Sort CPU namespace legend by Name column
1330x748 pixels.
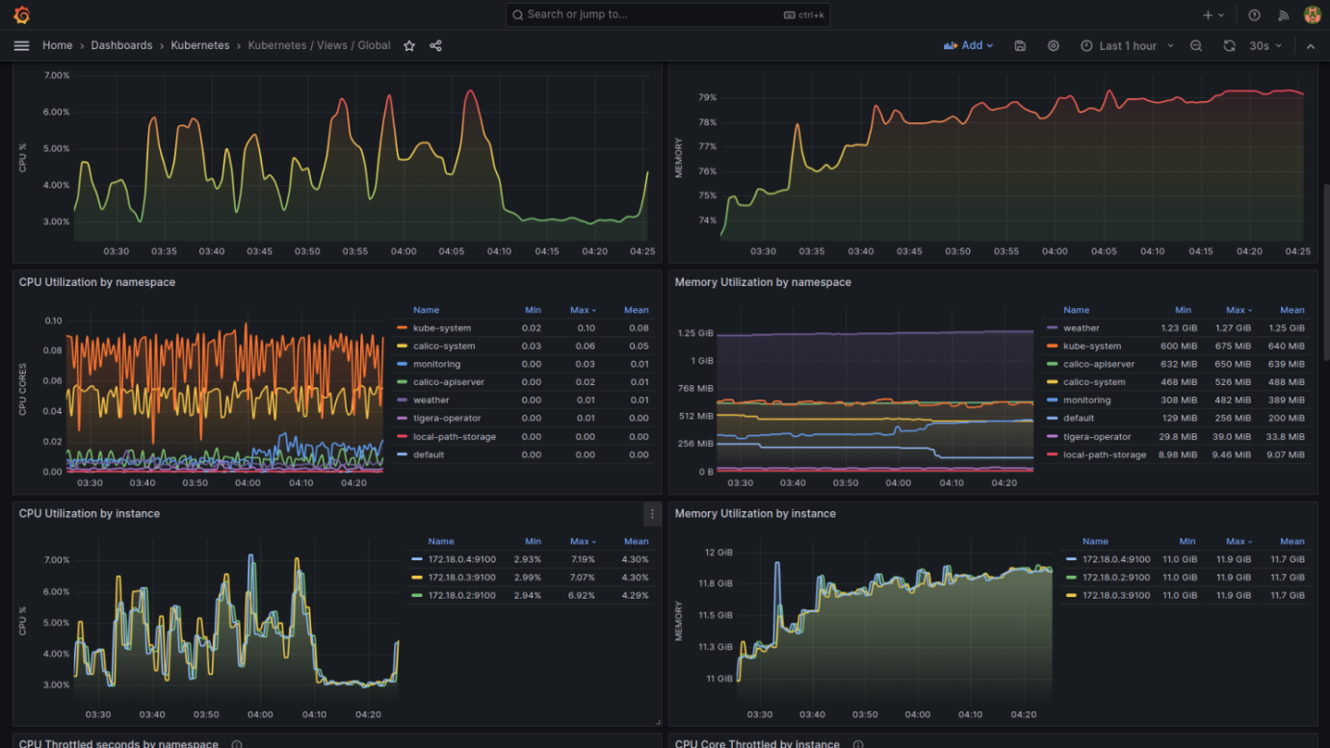[426, 310]
